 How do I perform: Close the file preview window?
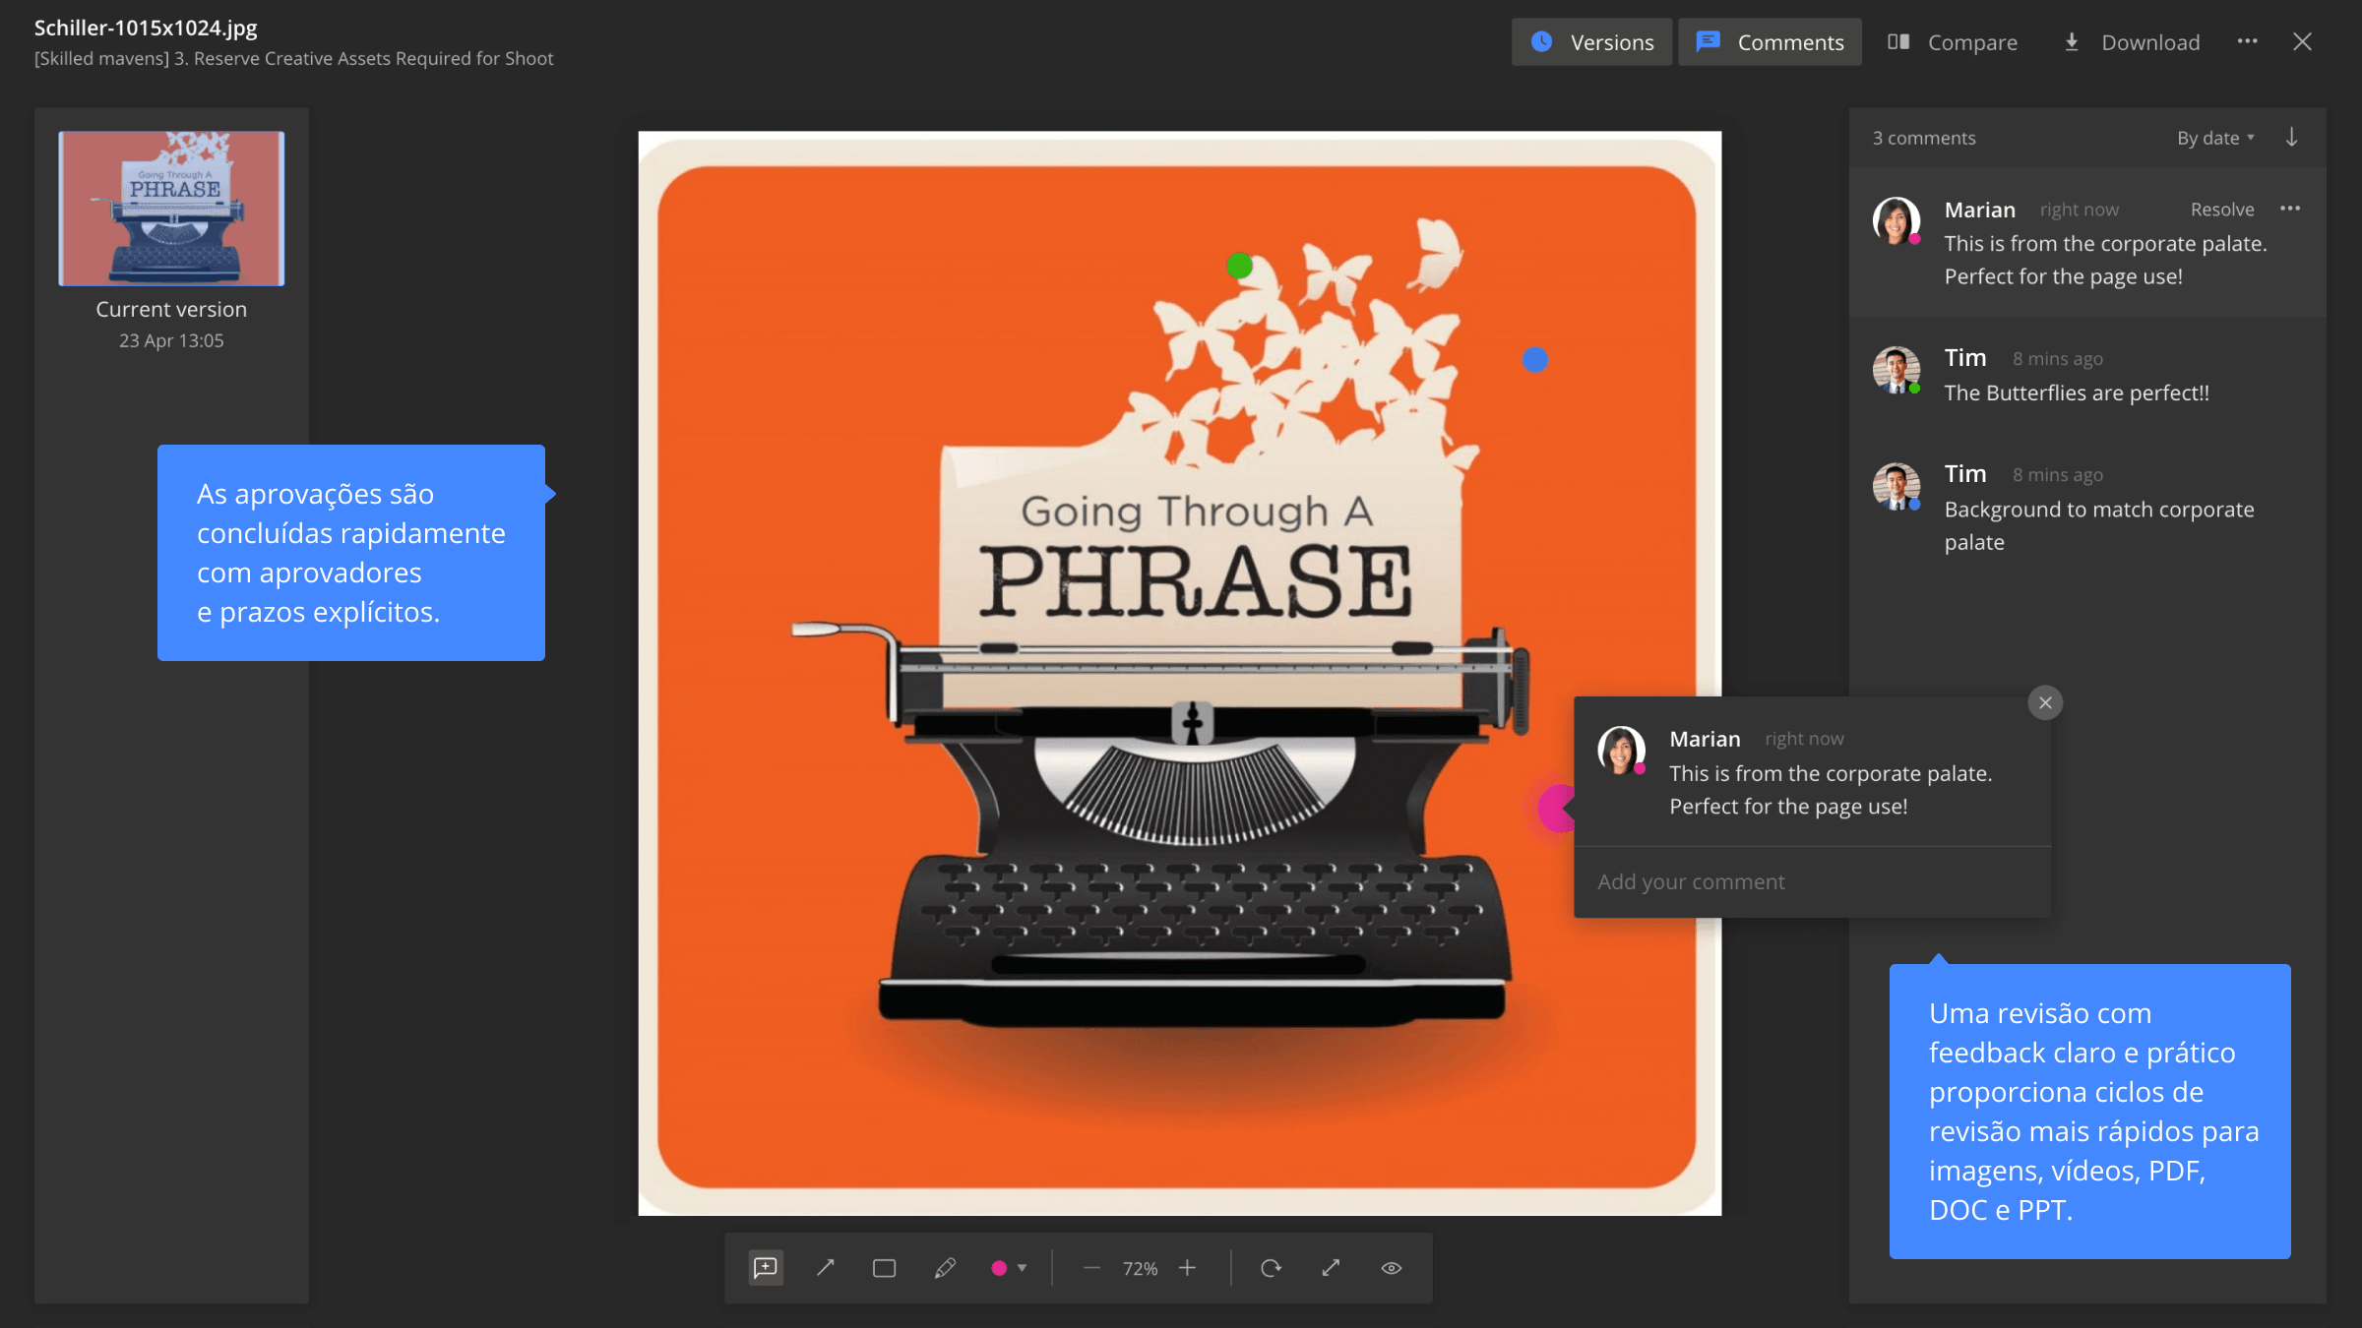tap(2303, 41)
